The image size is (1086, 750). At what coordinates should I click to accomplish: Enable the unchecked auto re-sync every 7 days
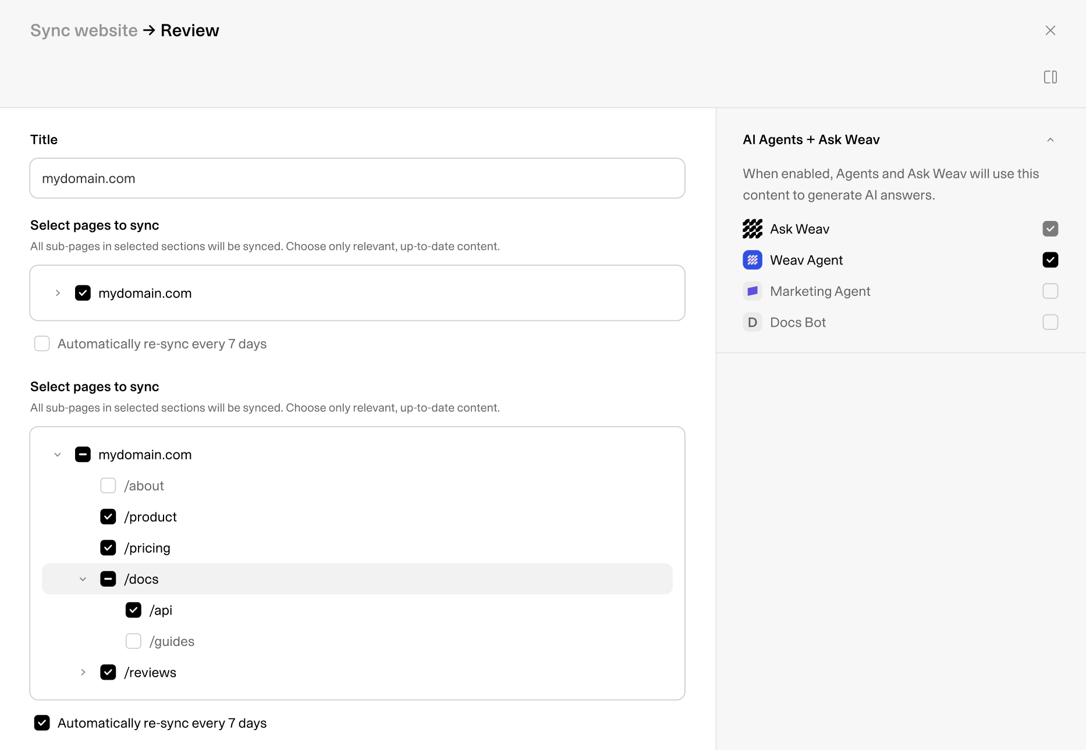point(42,344)
